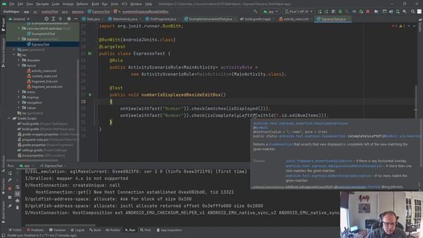Expand the values folder in project tree
This screenshot has width=423, height=238.
[19, 108]
